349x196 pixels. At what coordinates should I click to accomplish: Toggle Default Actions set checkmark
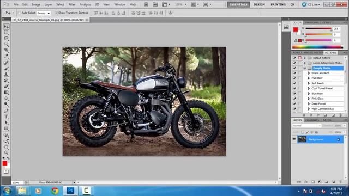294,58
